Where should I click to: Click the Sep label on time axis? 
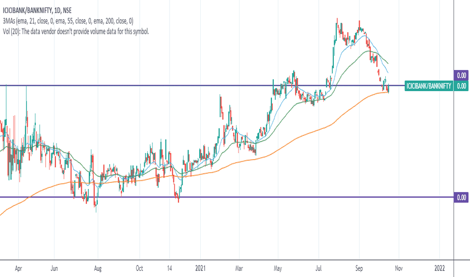[x=359, y=268]
